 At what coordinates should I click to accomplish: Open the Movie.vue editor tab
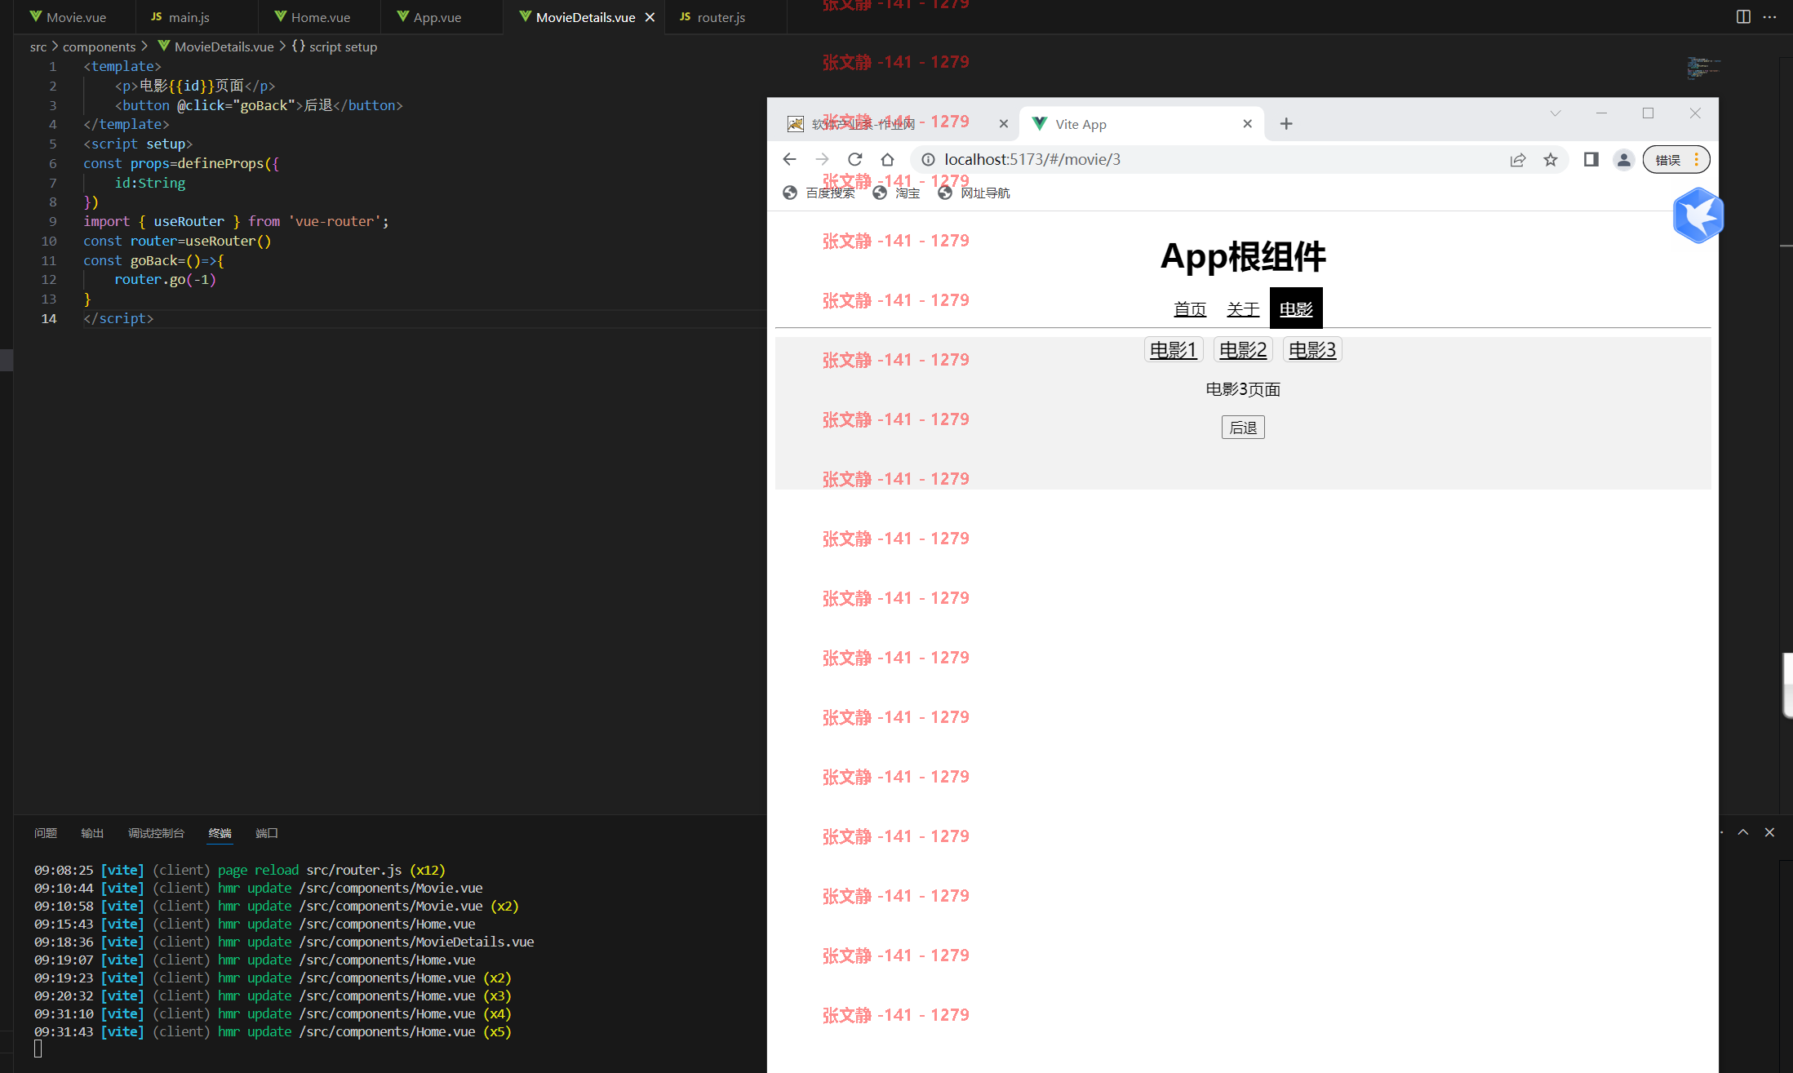68,17
